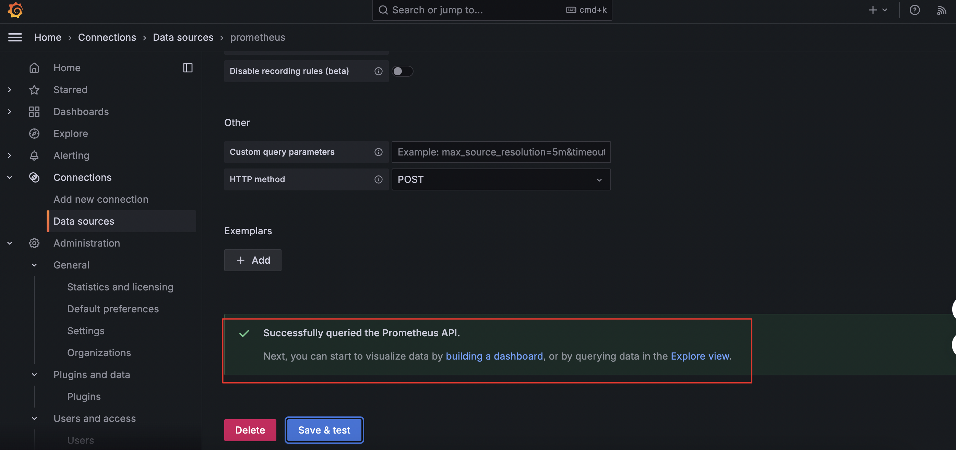Expand the Dashboards section chevron
This screenshot has height=450, width=956.
10,112
